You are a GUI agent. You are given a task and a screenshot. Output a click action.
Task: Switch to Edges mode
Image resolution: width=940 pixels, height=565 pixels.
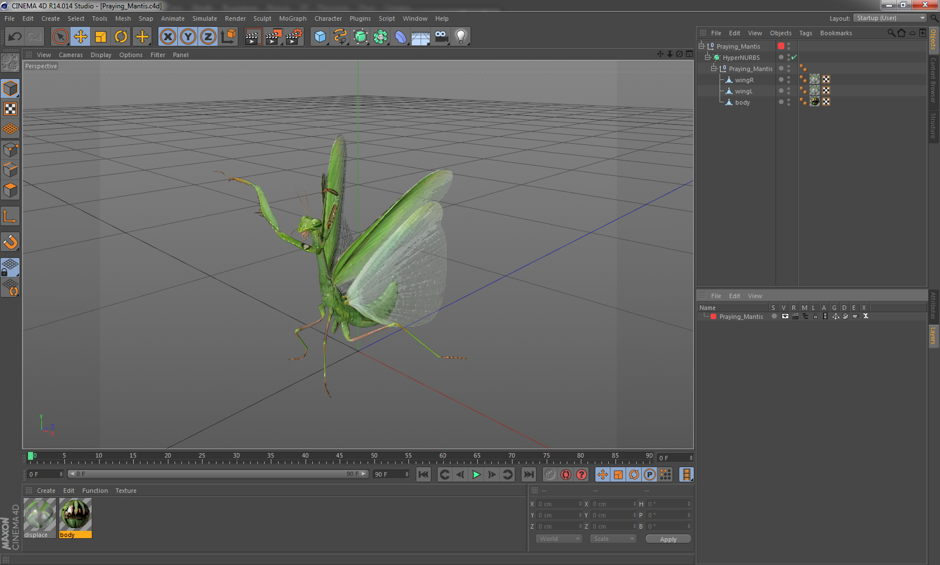(11, 170)
